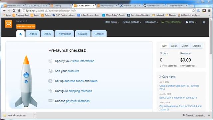Click the extension icon next to star

tap(199, 11)
